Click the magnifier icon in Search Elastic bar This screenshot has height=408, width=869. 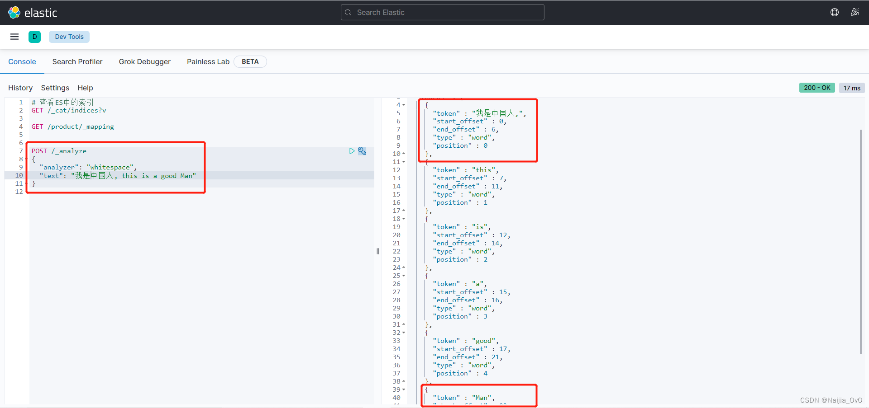point(349,12)
